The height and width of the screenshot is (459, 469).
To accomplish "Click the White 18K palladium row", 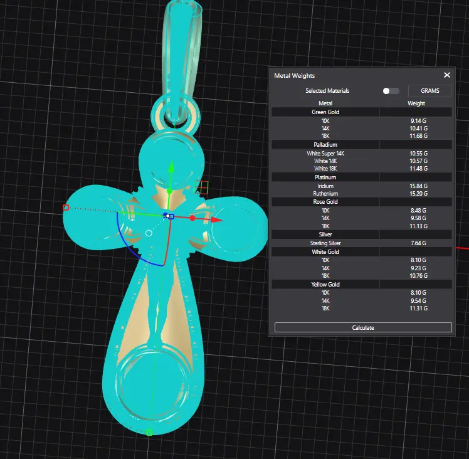I will (362, 168).
